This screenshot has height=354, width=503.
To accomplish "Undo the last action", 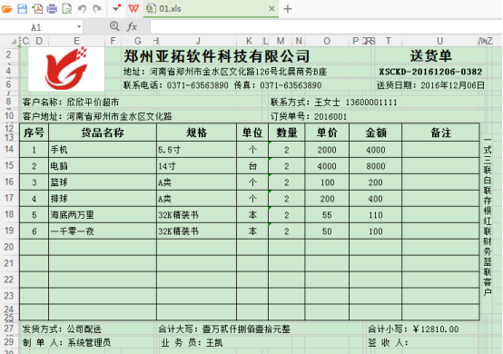I will tap(82, 9).
